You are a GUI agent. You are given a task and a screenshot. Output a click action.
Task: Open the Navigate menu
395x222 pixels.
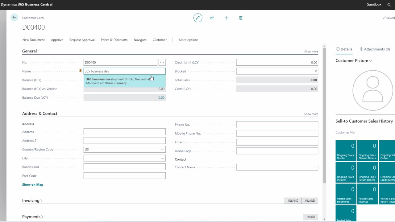click(140, 40)
